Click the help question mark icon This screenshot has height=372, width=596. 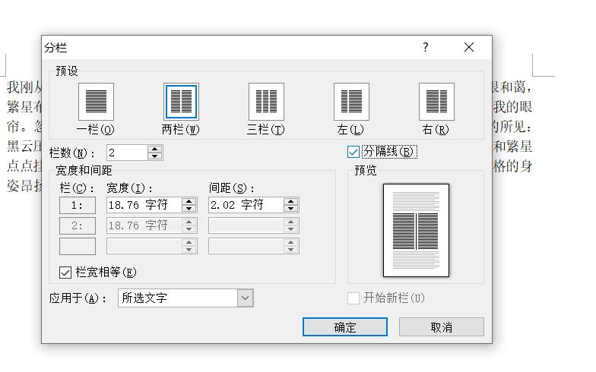[426, 48]
